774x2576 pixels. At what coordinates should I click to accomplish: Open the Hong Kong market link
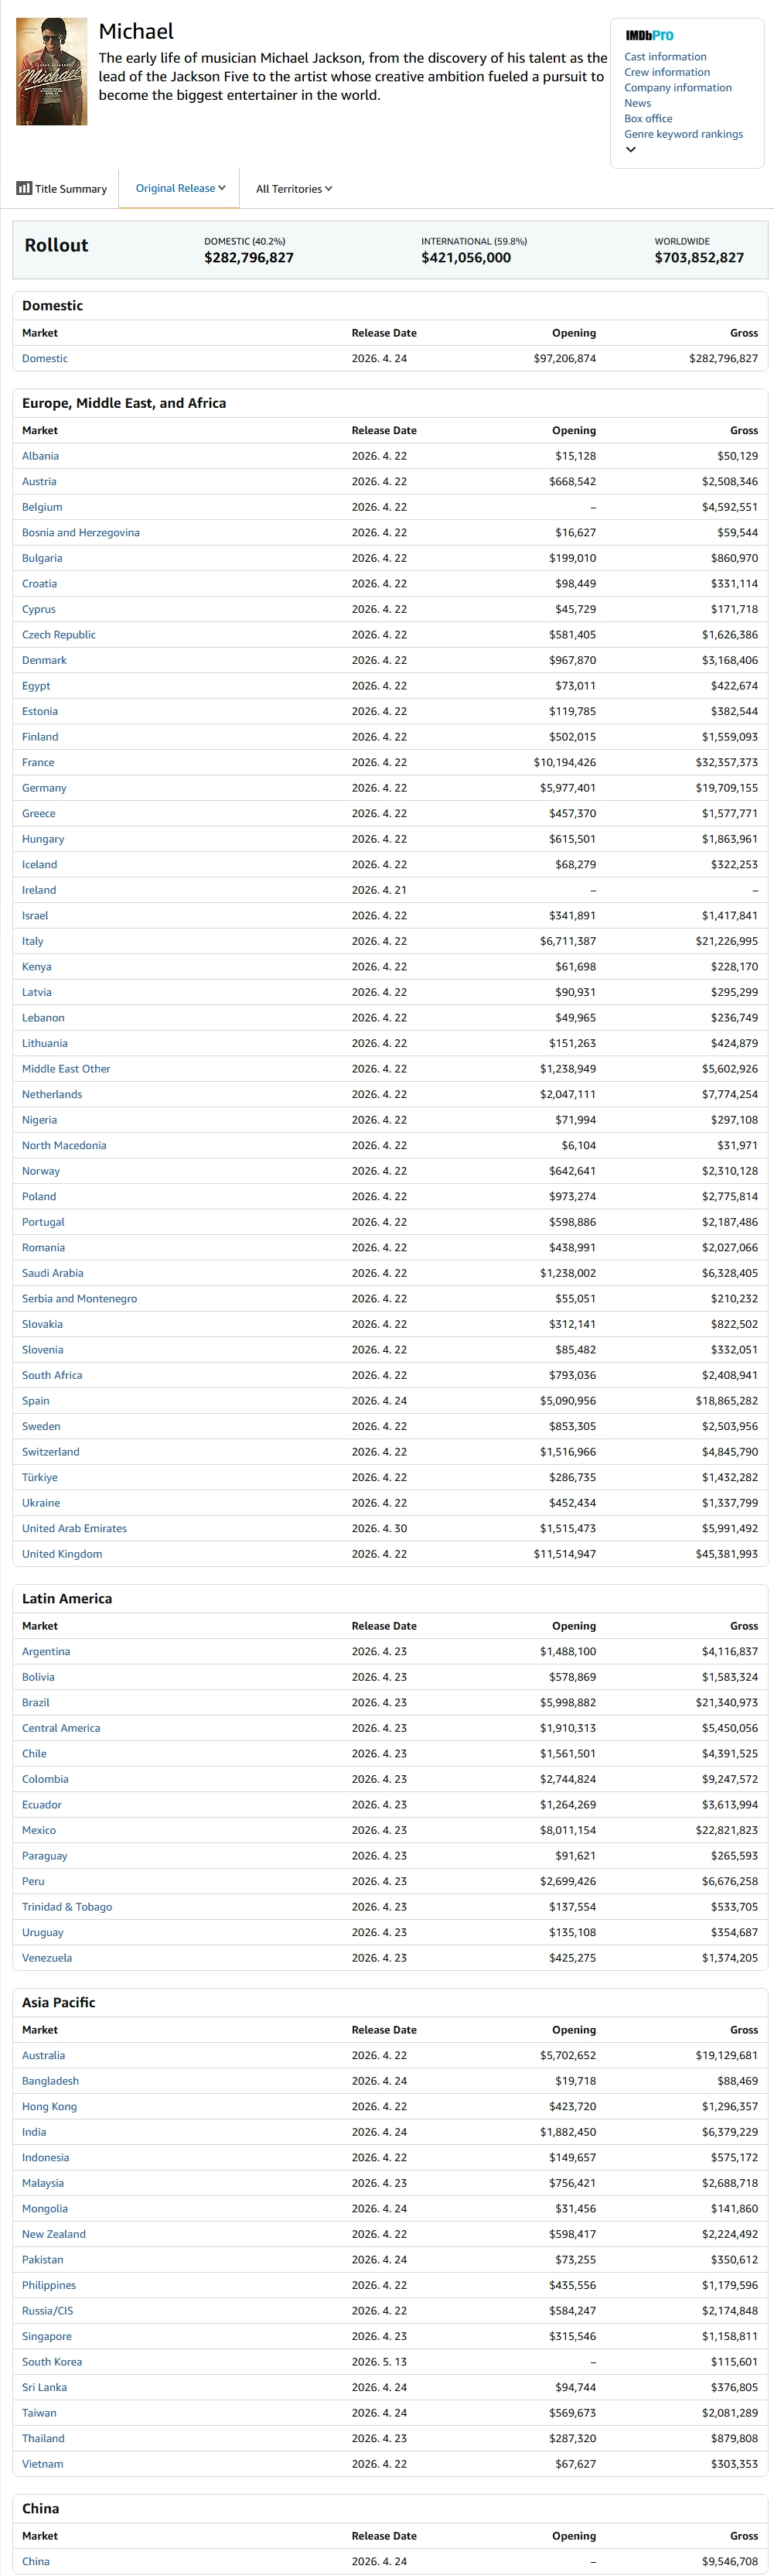coord(49,2107)
